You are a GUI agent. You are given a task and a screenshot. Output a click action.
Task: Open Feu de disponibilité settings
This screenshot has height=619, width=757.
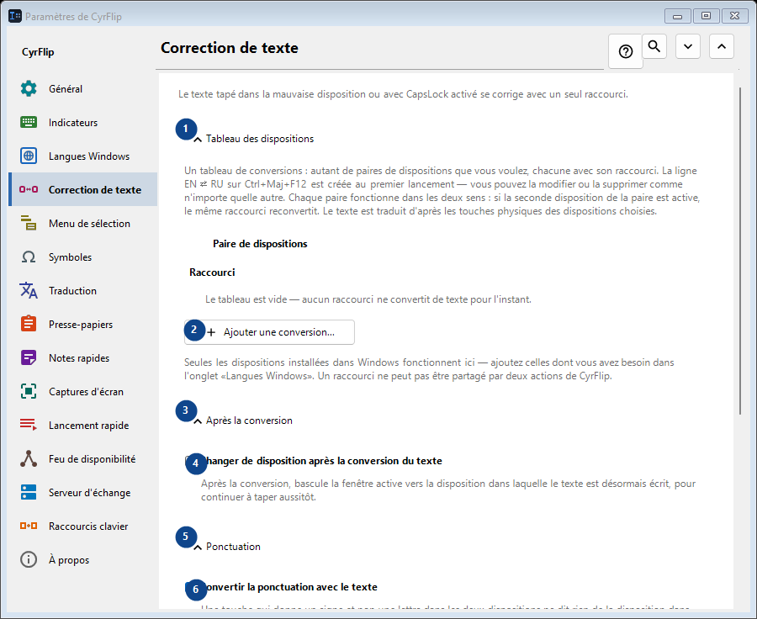[x=83, y=458]
